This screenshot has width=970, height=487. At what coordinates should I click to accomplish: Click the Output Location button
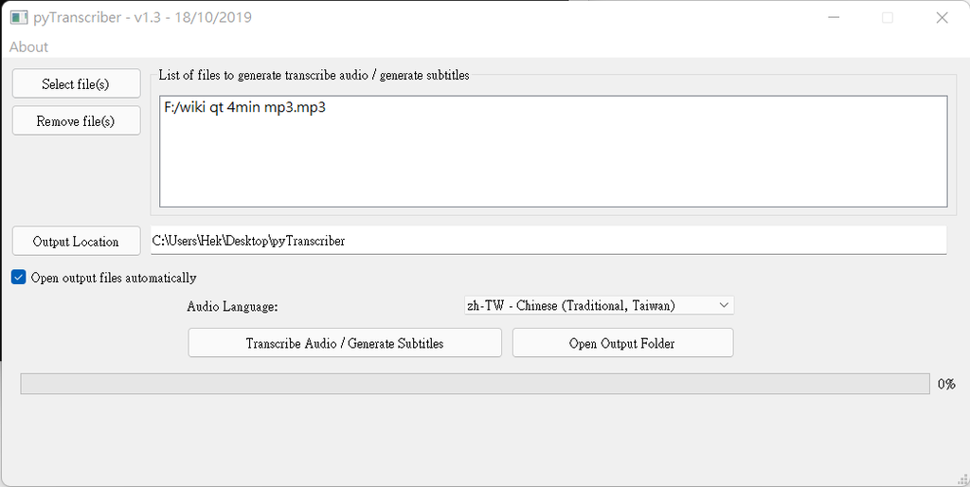(76, 241)
